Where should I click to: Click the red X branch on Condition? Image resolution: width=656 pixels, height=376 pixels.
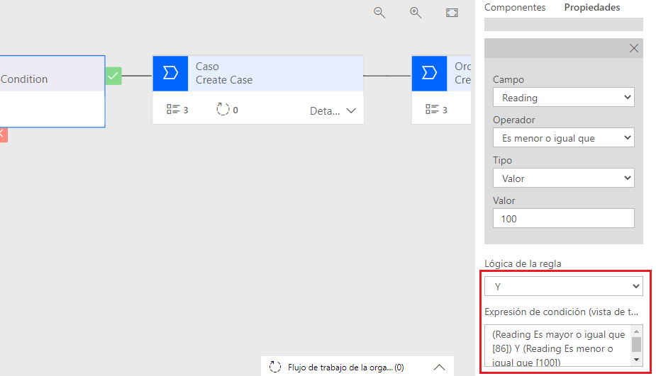pos(4,135)
